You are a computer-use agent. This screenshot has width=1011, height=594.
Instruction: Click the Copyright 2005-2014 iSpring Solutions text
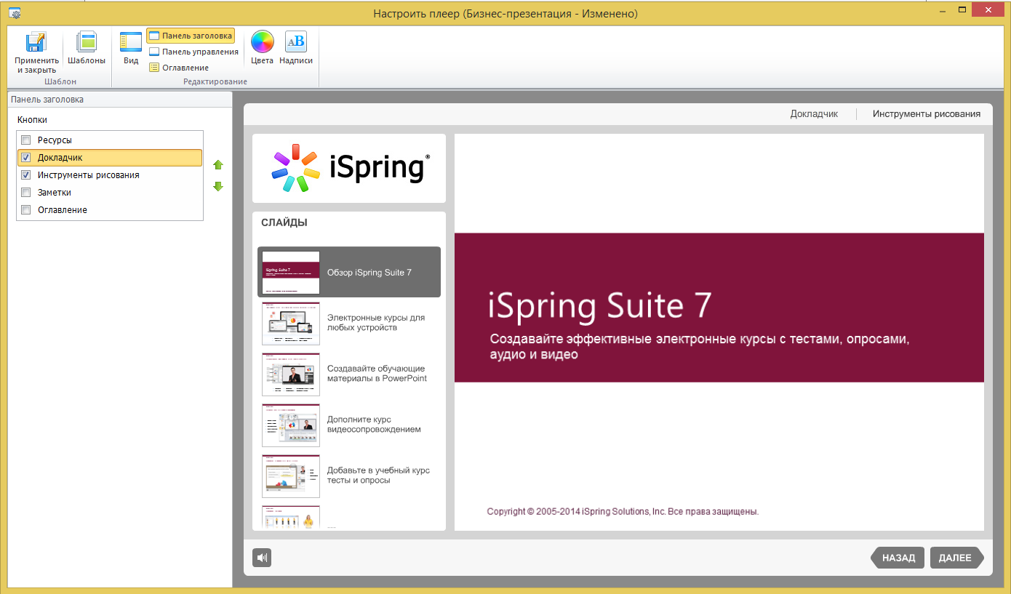pyautogui.click(x=623, y=512)
